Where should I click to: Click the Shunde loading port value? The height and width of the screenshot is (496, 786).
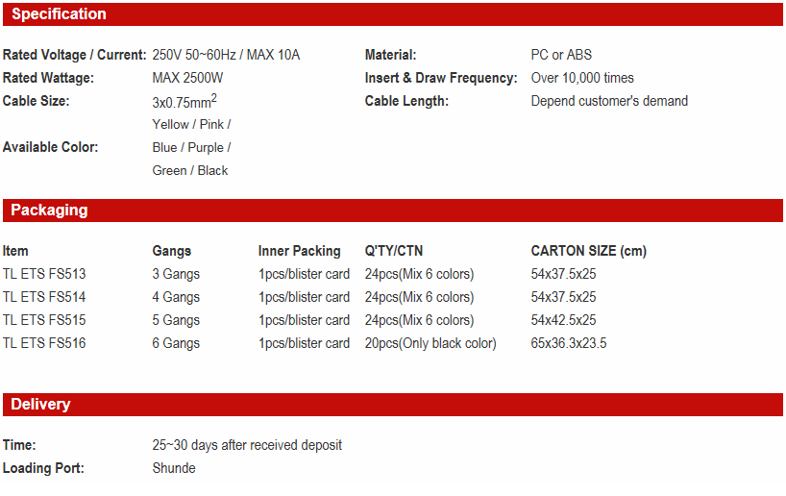click(174, 468)
